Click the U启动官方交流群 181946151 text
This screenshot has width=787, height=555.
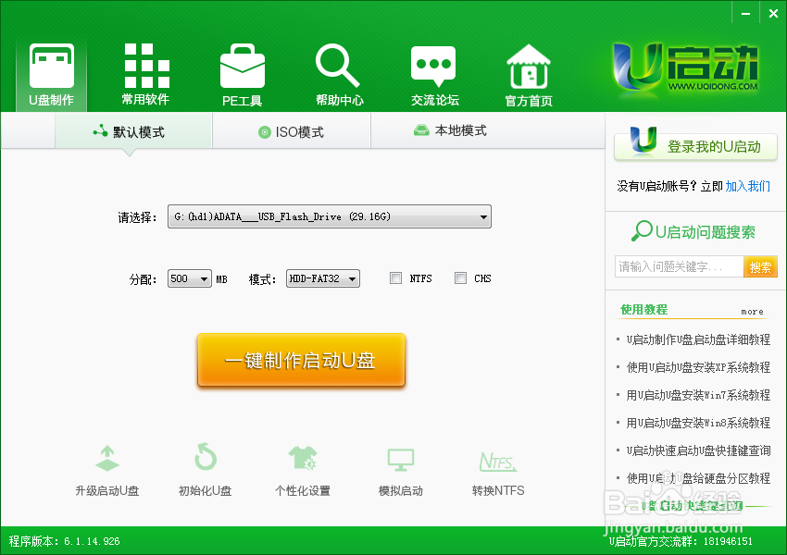pos(681,541)
